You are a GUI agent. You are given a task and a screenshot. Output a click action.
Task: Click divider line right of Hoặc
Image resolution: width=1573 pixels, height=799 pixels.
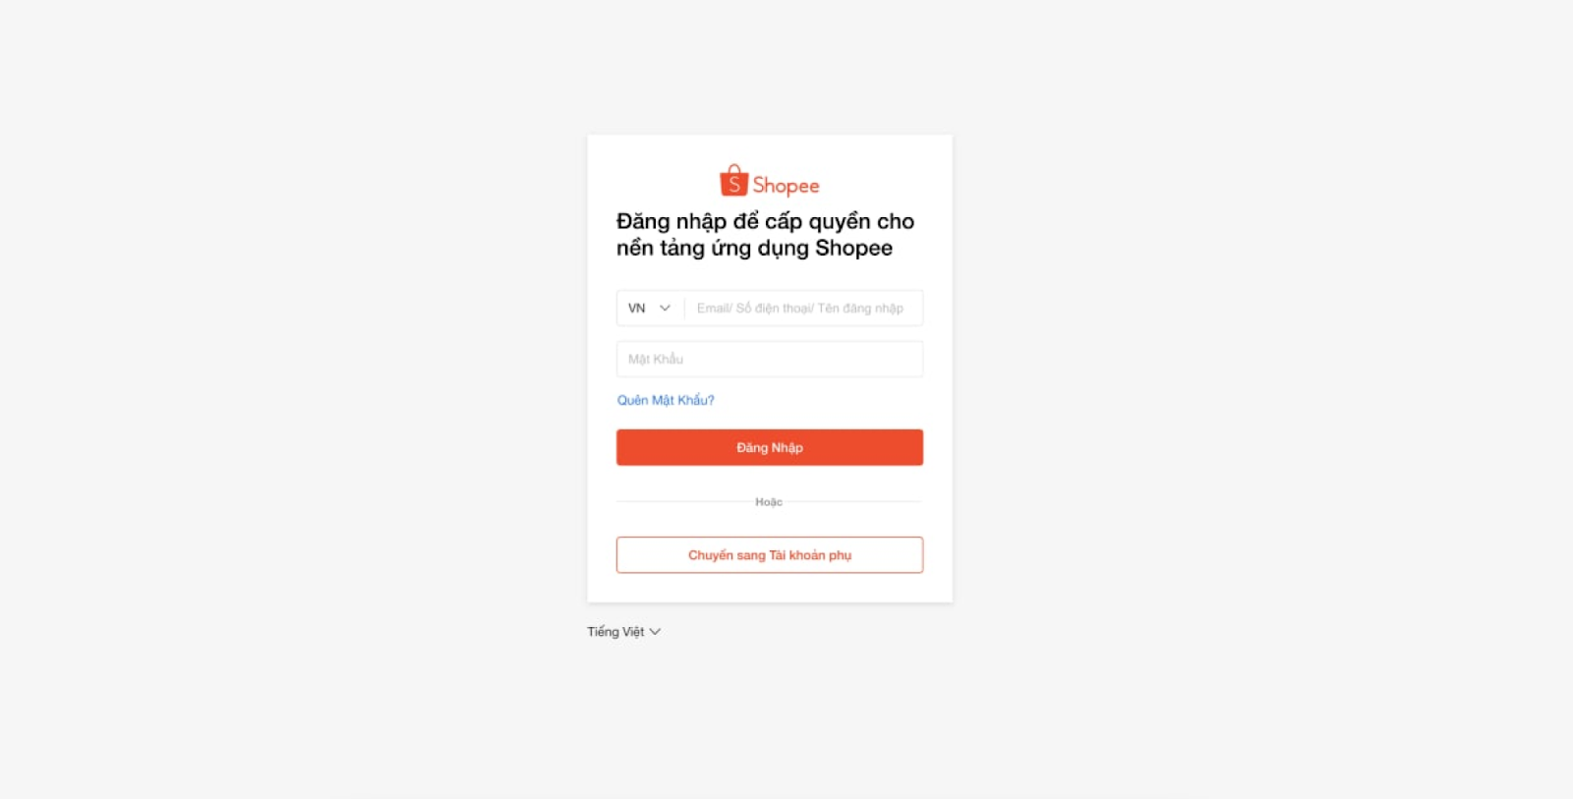854,502
